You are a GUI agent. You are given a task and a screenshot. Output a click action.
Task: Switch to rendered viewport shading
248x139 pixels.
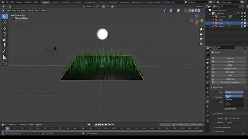tap(199, 10)
